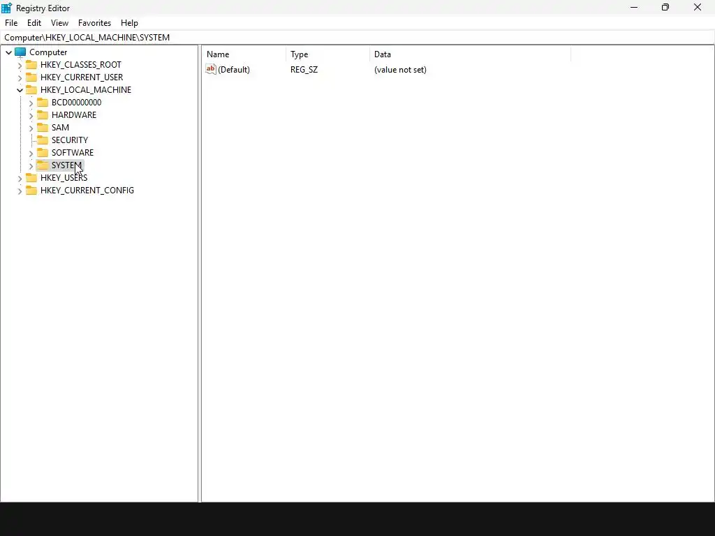Expand the SOFTWARE key chevron

(31, 153)
